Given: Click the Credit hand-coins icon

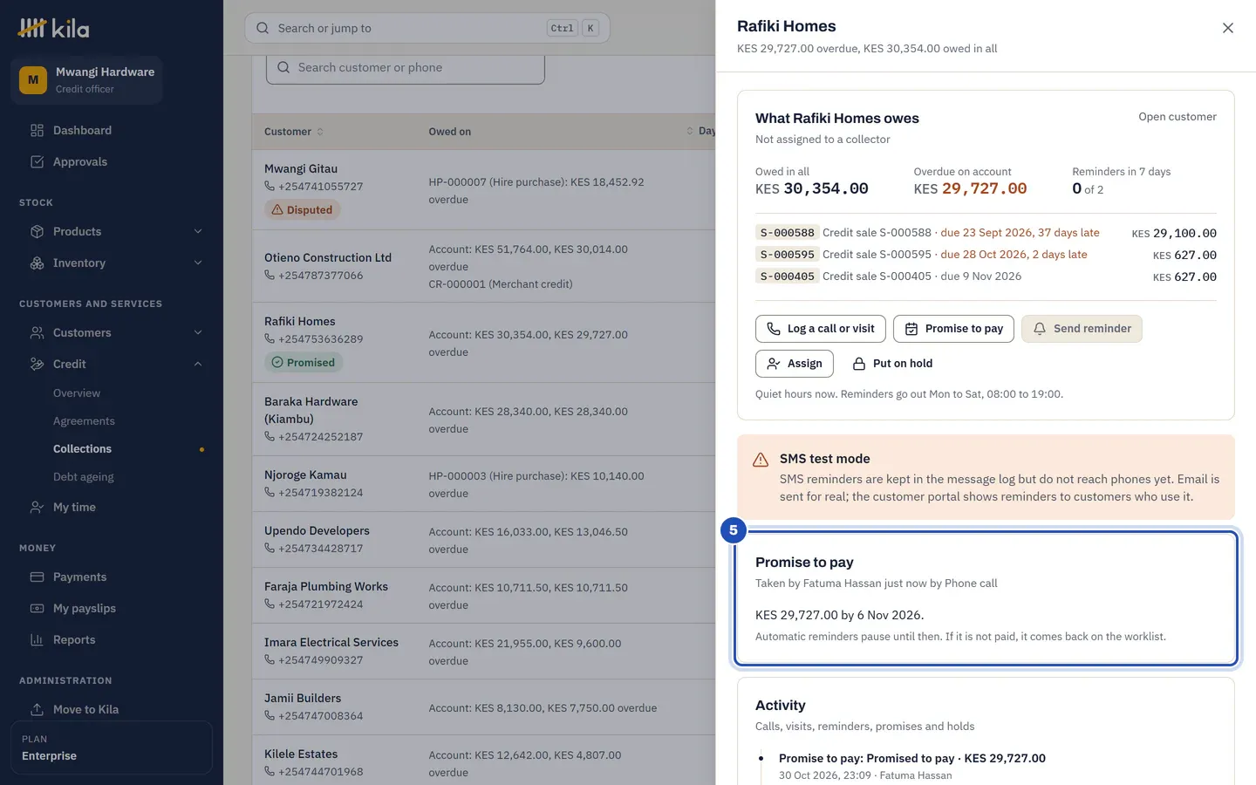Looking at the screenshot, I should (37, 364).
